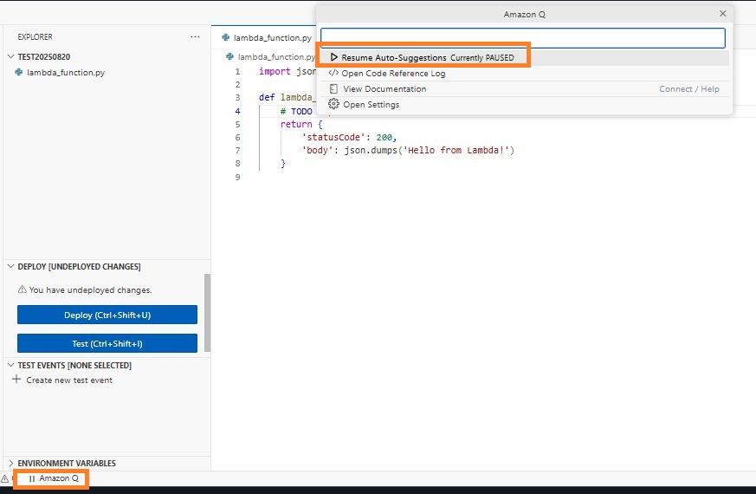Toggle Amazon Q pause in status bar
Image resolution: width=756 pixels, height=494 pixels.
(54, 478)
